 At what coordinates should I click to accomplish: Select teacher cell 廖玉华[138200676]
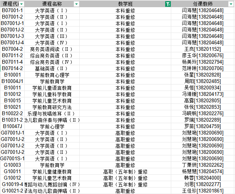(x=202, y=56)
